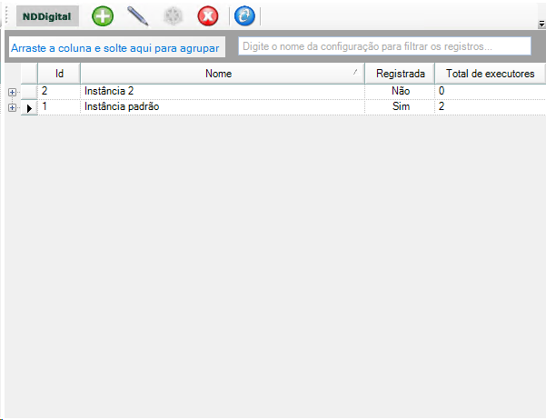The height and width of the screenshot is (420, 546).
Task: Open the toolbar overflow arrow
Action: tap(541, 24)
